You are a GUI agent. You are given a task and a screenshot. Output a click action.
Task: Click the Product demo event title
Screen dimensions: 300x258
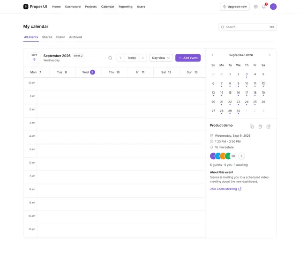pos(221,125)
